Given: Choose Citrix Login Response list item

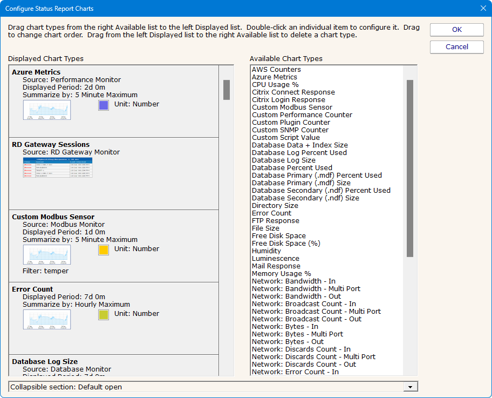Looking at the screenshot, I should 288,100.
